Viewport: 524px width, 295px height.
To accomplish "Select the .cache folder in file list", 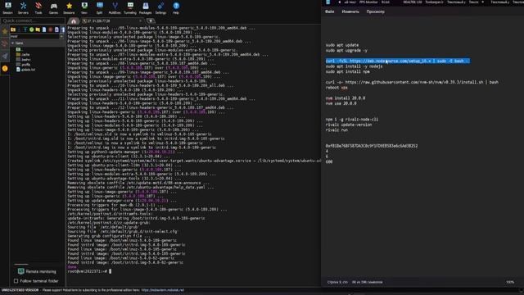I will [x=24, y=54].
